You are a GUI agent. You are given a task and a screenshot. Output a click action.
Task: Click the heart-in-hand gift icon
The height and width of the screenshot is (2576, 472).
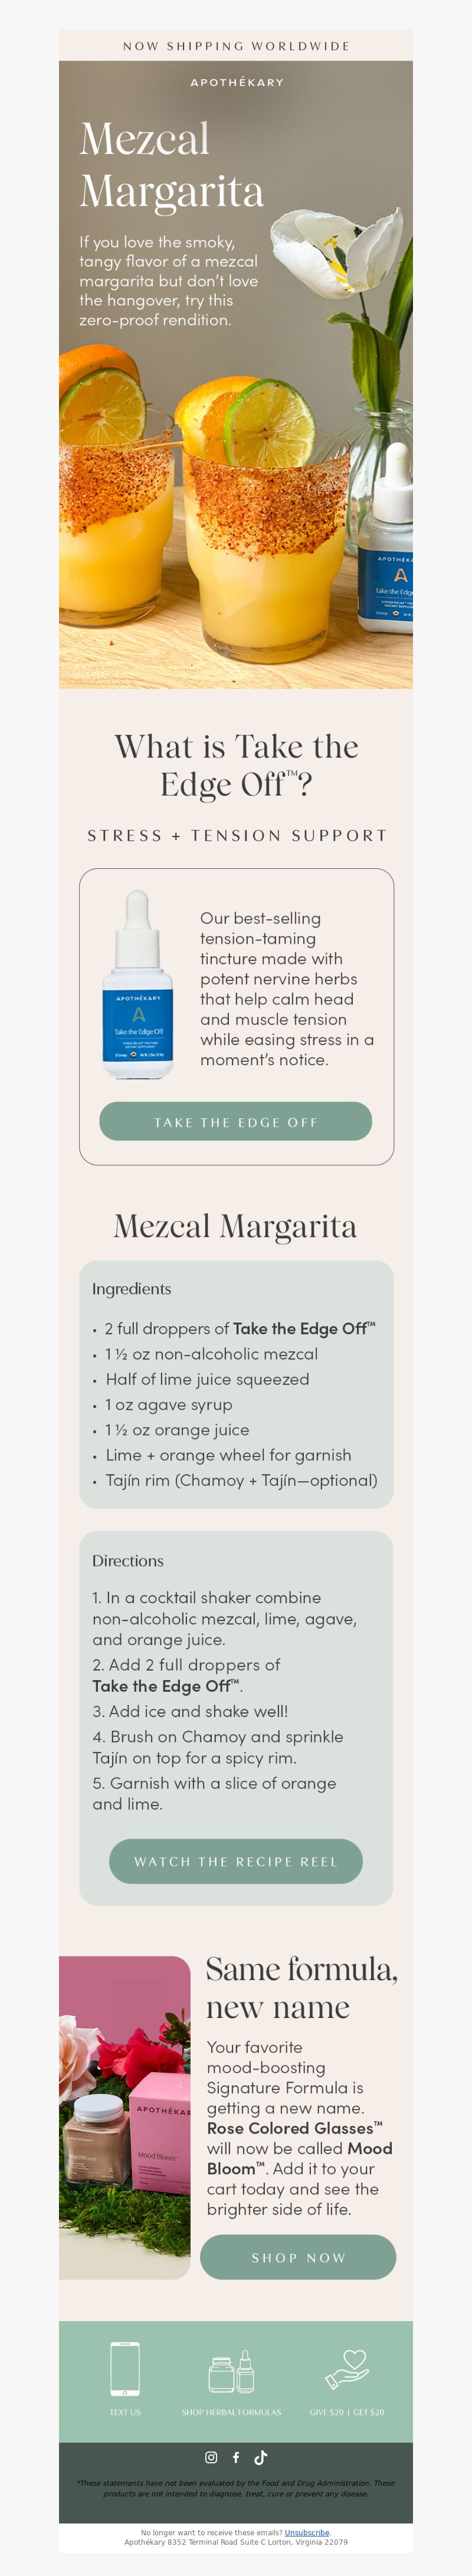(x=347, y=2369)
